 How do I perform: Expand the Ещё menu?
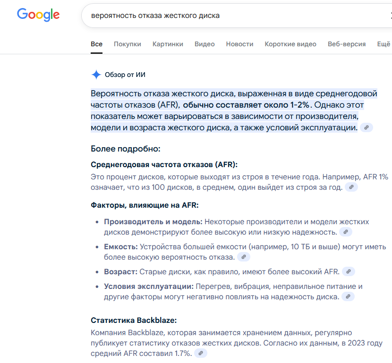383,44
